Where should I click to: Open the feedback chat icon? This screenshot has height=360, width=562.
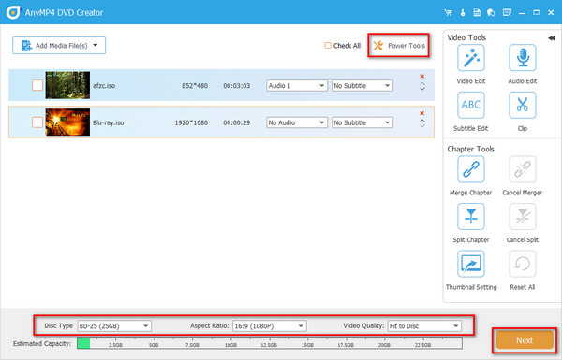(x=491, y=13)
